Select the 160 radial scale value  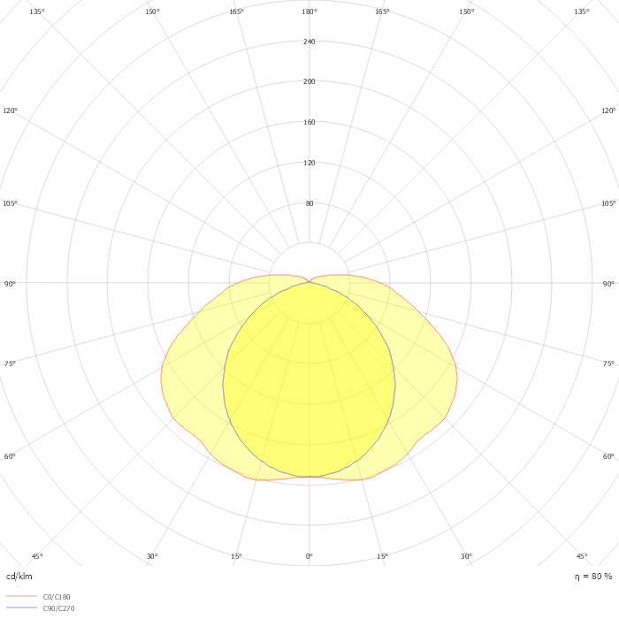(309, 122)
